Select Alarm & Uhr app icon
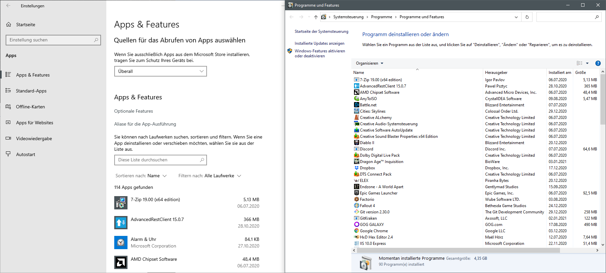This screenshot has width=606, height=273. [x=121, y=243]
